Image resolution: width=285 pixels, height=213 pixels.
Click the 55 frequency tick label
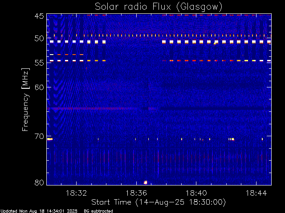point(39,63)
